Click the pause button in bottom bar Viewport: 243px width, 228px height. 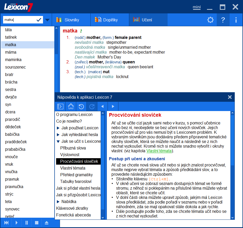click(x=27, y=223)
